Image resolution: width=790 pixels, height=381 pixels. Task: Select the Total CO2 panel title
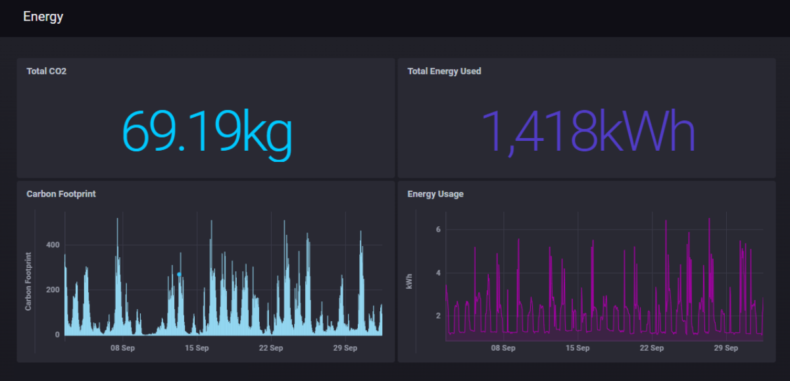46,71
